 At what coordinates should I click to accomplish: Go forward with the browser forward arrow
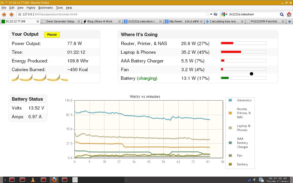(11, 14)
